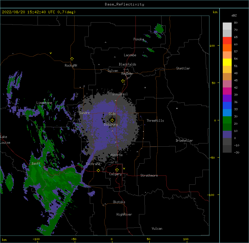Click the RockyMH city label
The image size is (249, 243).
tap(71, 66)
